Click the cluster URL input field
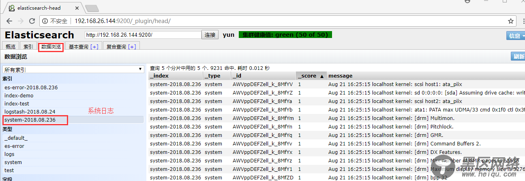 [x=143, y=35]
